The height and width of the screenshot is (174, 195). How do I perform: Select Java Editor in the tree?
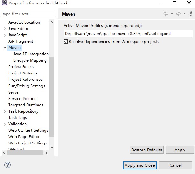tap(18, 29)
